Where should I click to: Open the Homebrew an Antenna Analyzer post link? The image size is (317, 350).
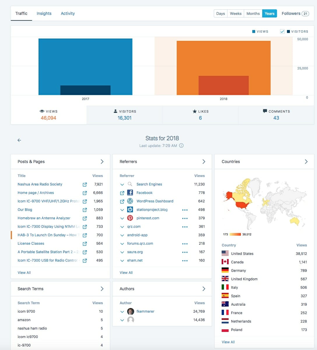[x=44, y=218]
